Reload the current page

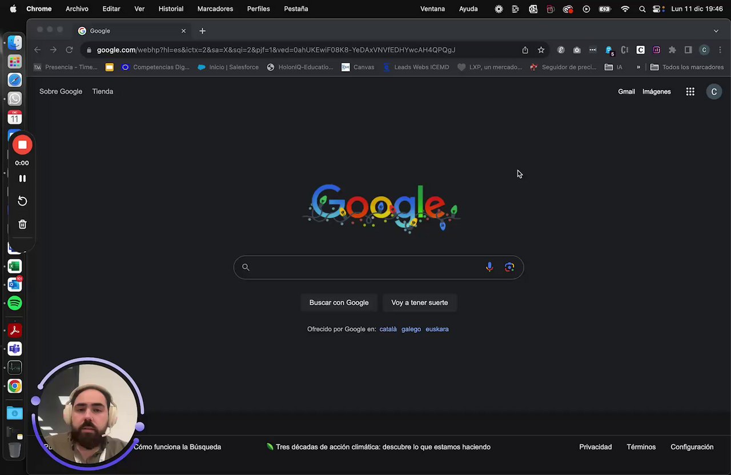pyautogui.click(x=69, y=50)
